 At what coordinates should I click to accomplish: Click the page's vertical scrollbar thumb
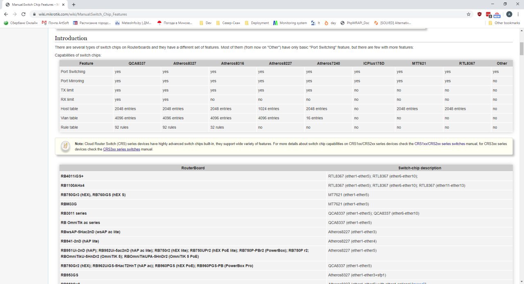(x=522, y=48)
